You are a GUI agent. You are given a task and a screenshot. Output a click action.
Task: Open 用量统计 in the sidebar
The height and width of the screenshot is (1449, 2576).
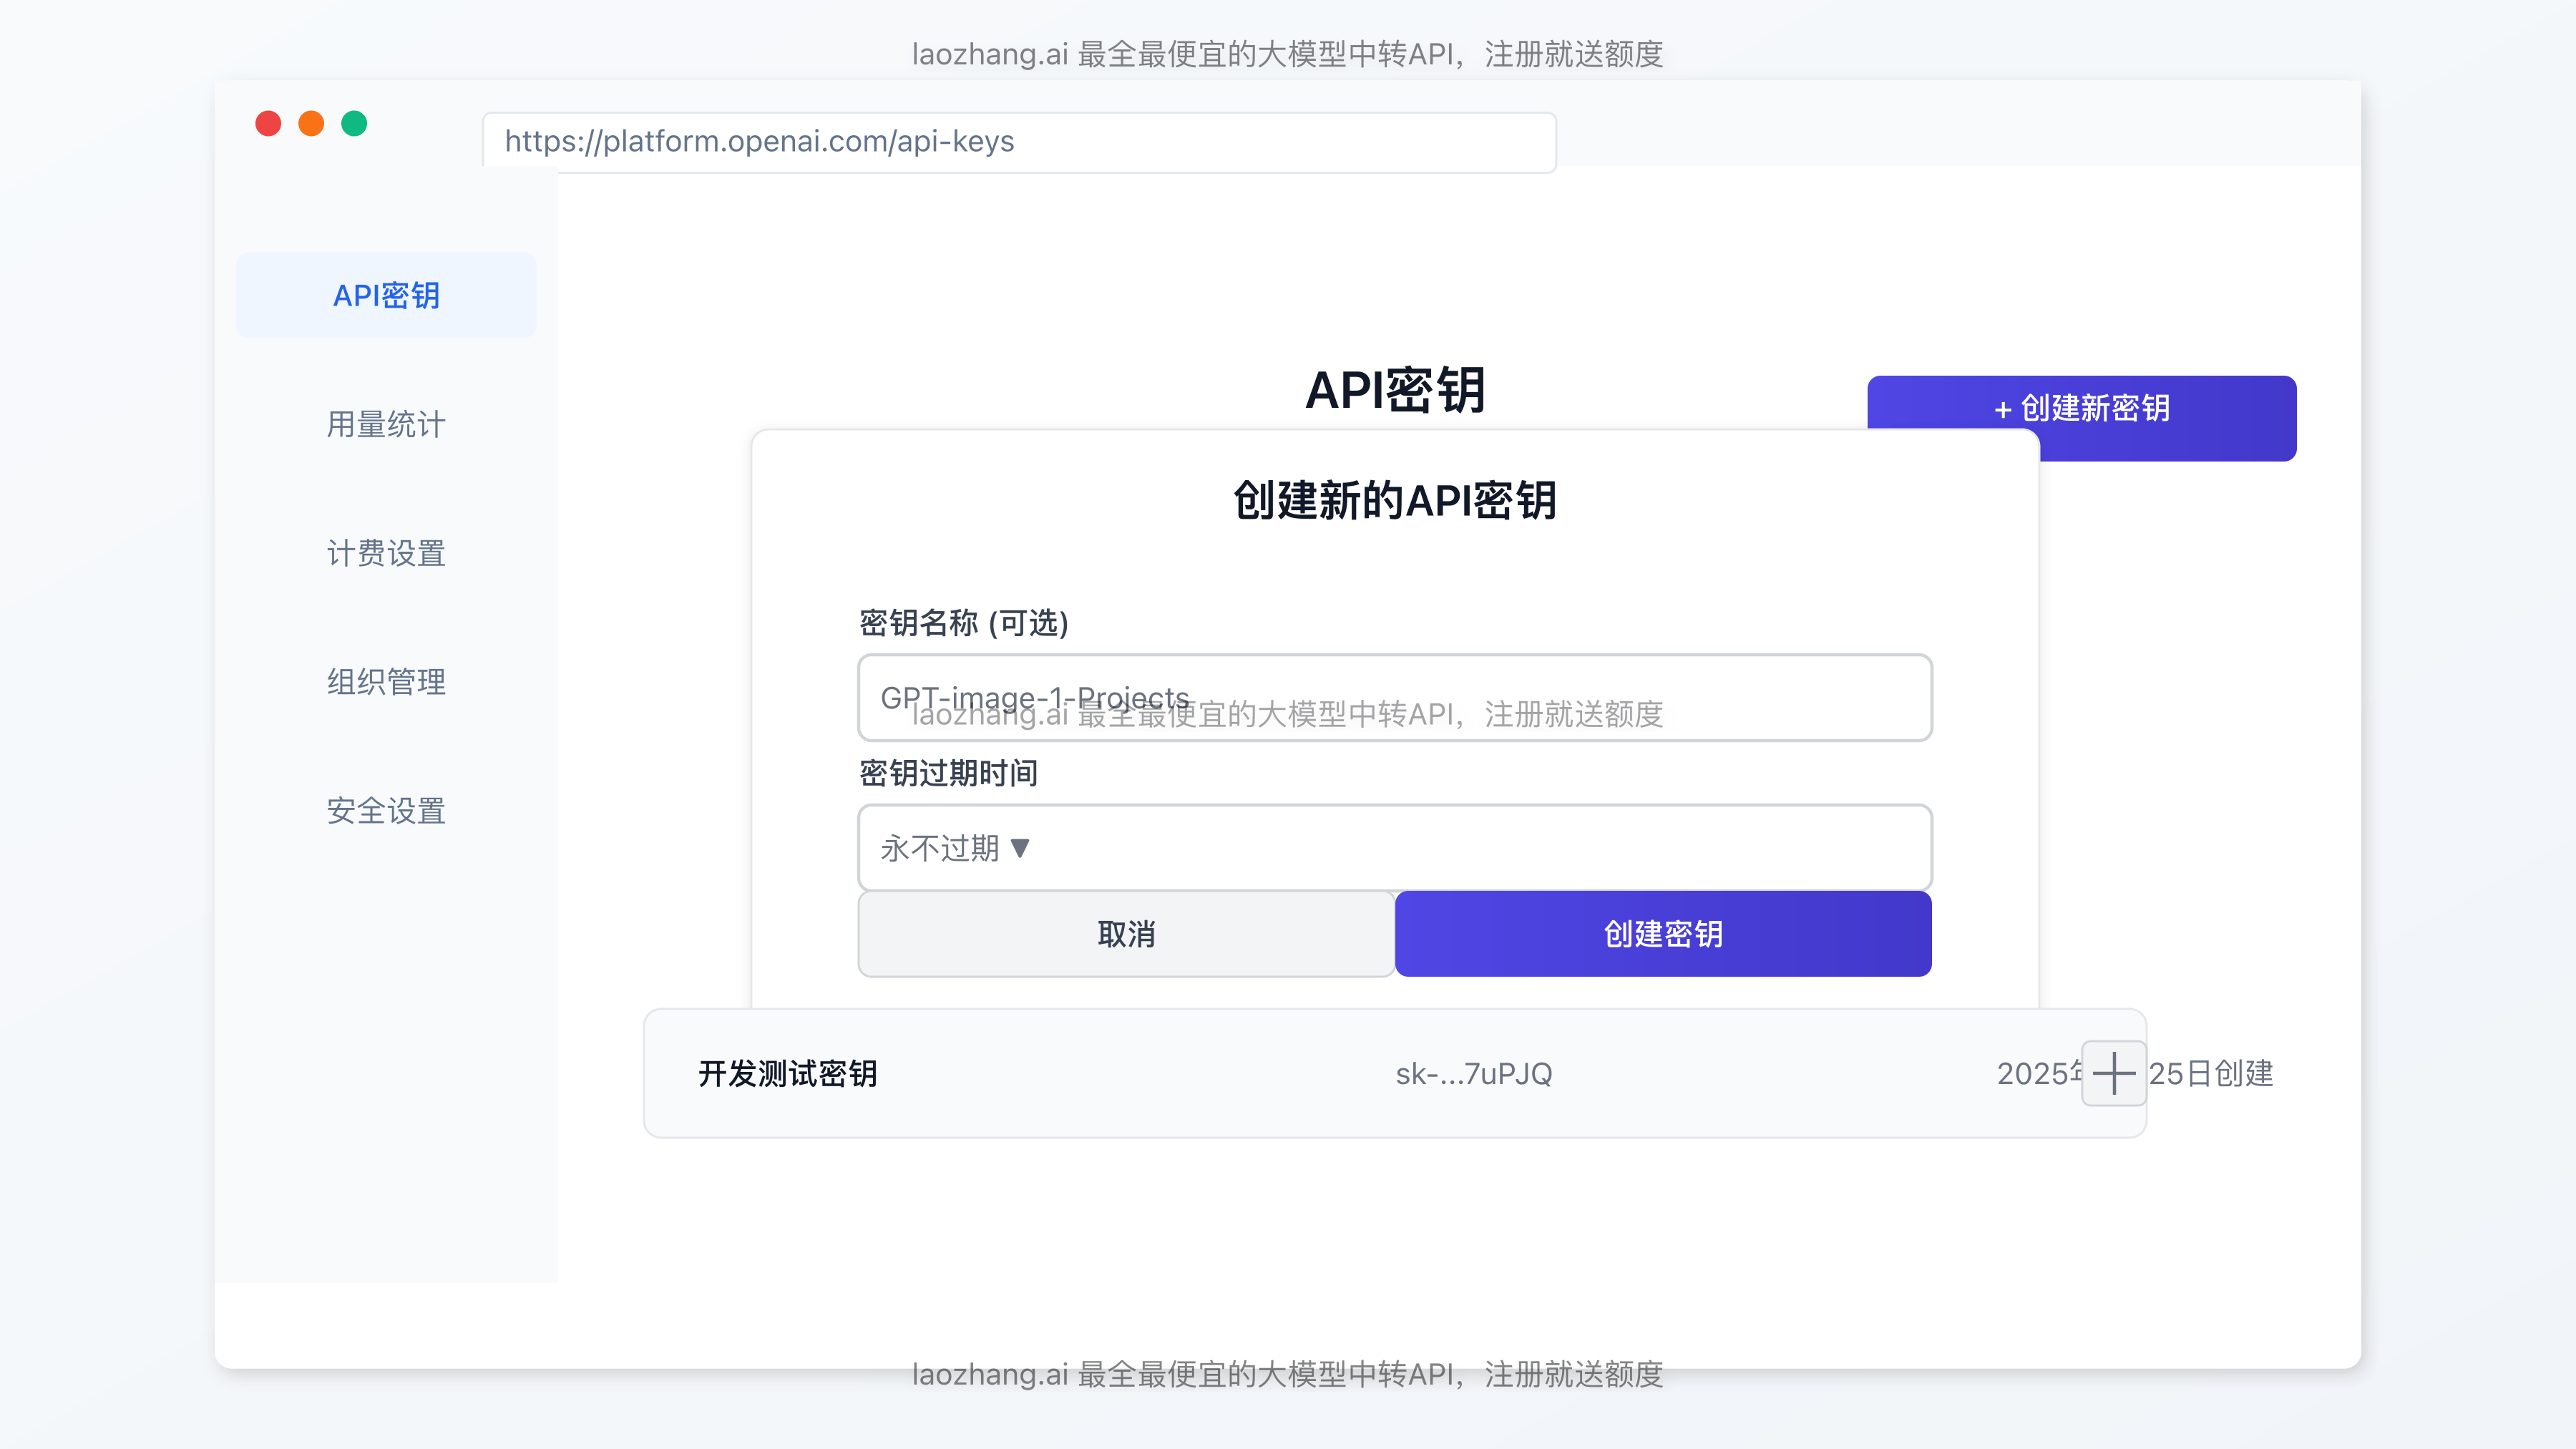(386, 424)
